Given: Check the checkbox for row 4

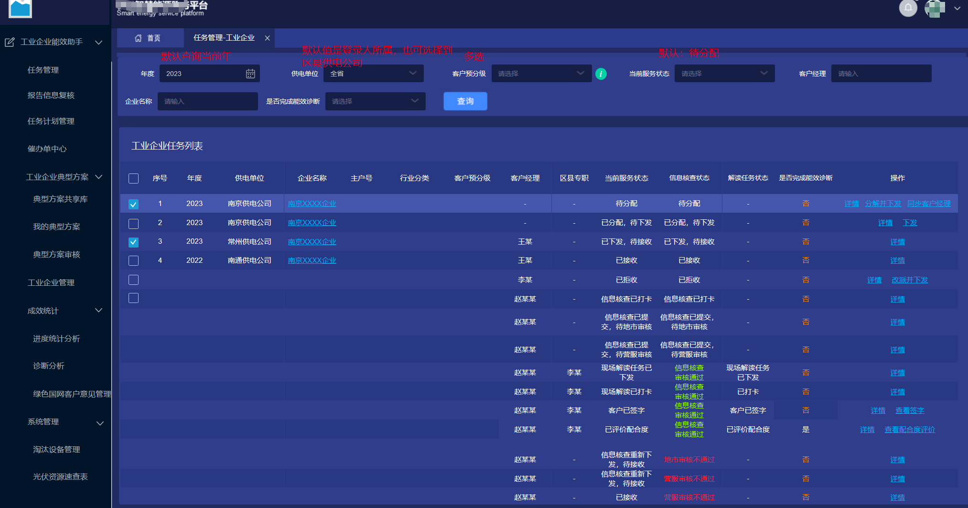Looking at the screenshot, I should click(134, 260).
